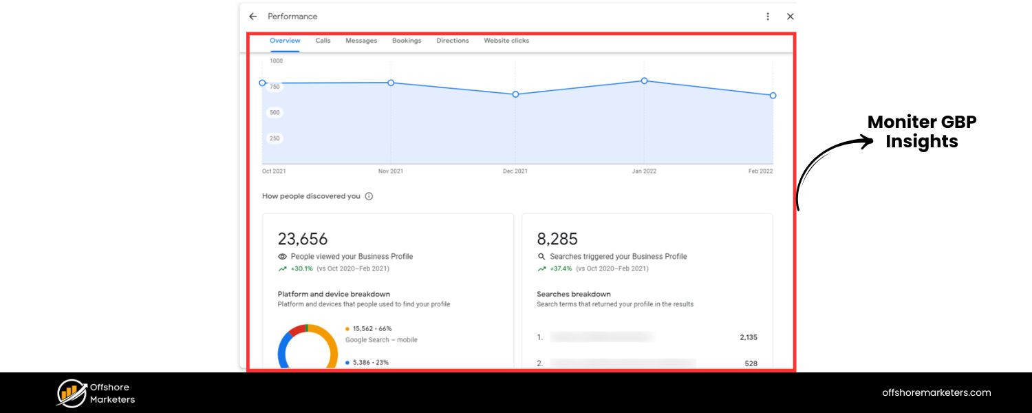
Task: Select the Overview tab
Action: pyautogui.click(x=284, y=41)
